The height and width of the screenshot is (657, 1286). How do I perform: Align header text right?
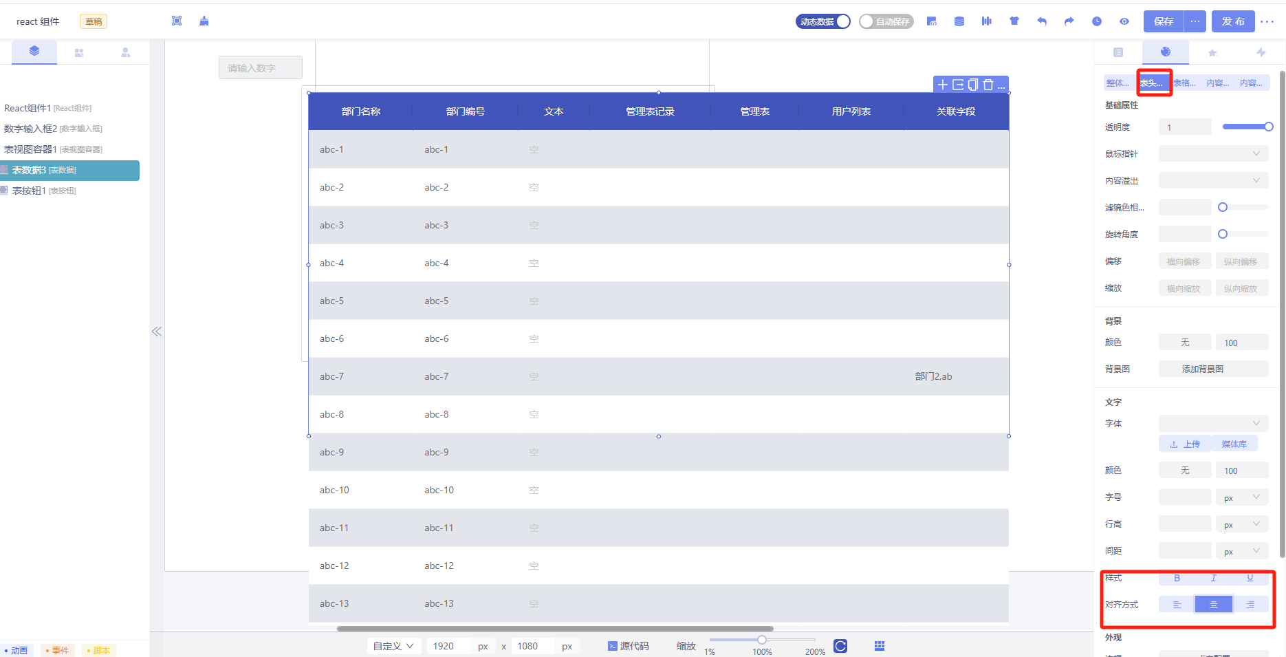(1250, 605)
